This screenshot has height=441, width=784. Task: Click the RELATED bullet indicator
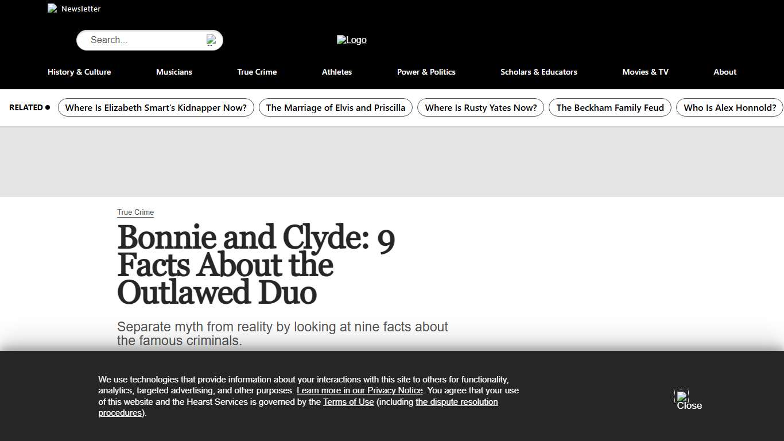pyautogui.click(x=48, y=107)
